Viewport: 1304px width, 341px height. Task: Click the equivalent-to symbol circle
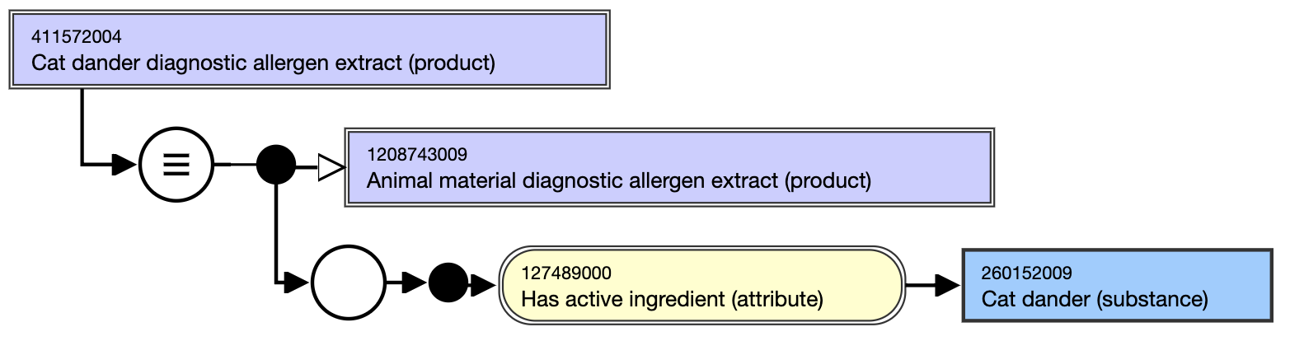click(176, 165)
